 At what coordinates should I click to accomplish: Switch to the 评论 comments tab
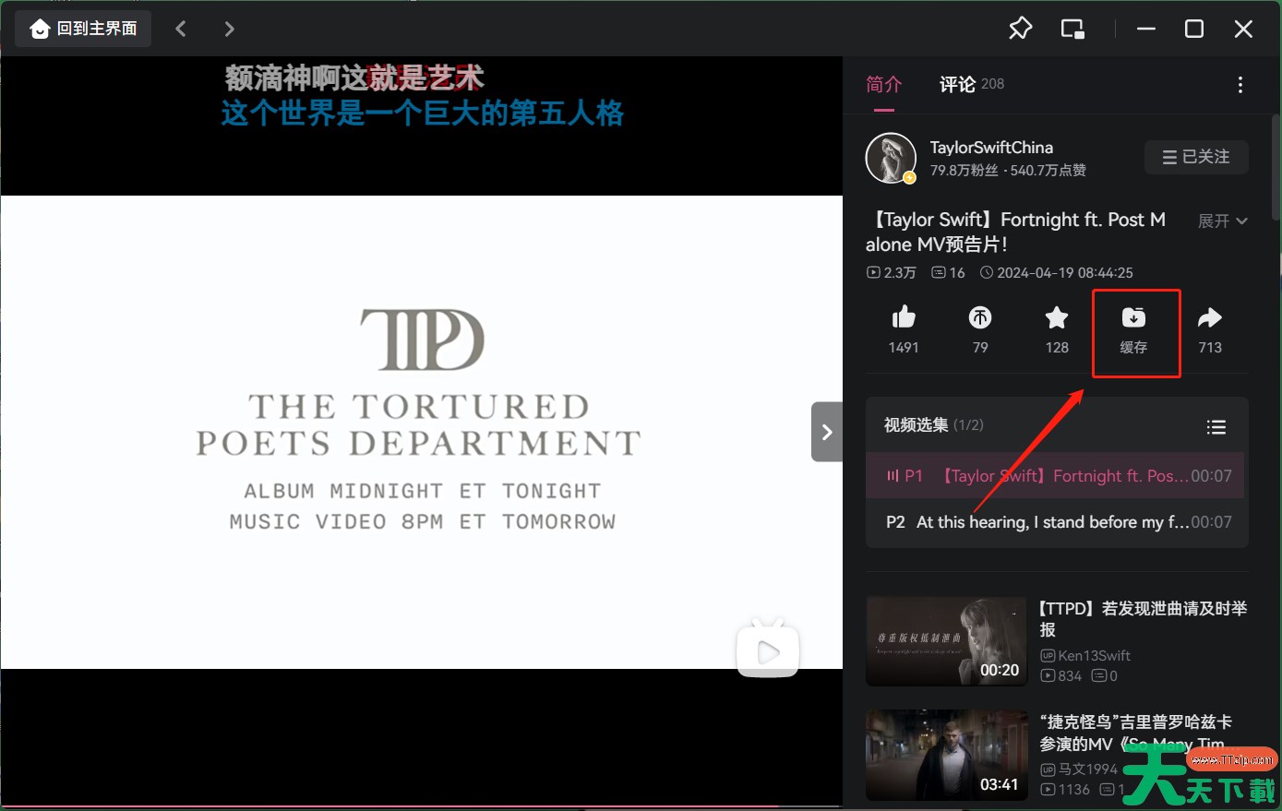(971, 85)
